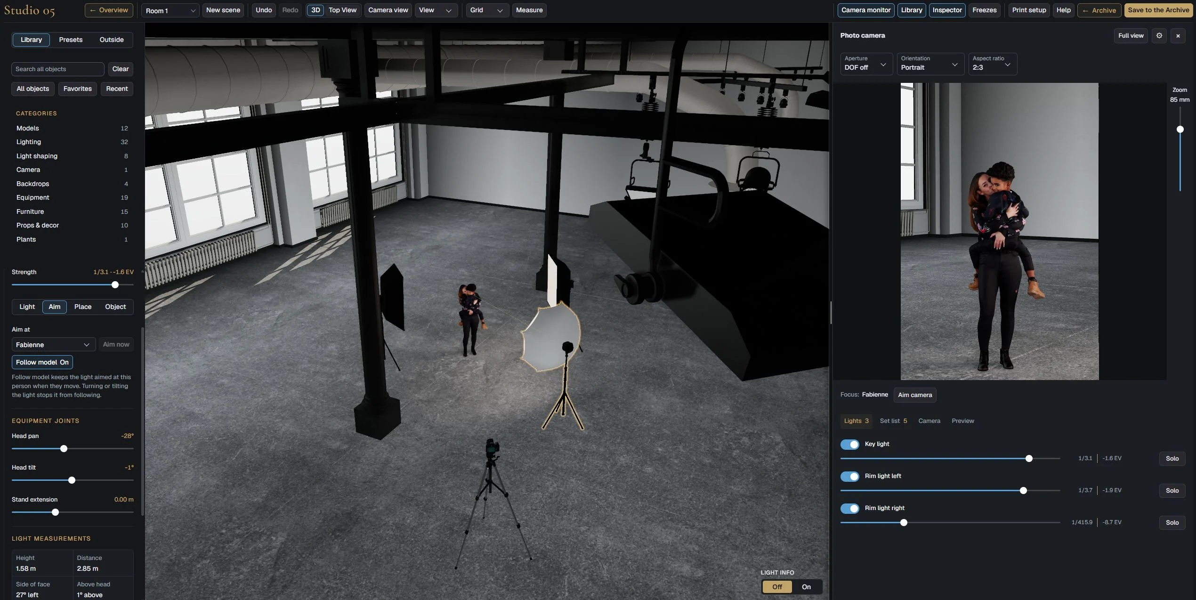Open the Room 1 dropdown
This screenshot has width=1196, height=600.
click(x=170, y=10)
